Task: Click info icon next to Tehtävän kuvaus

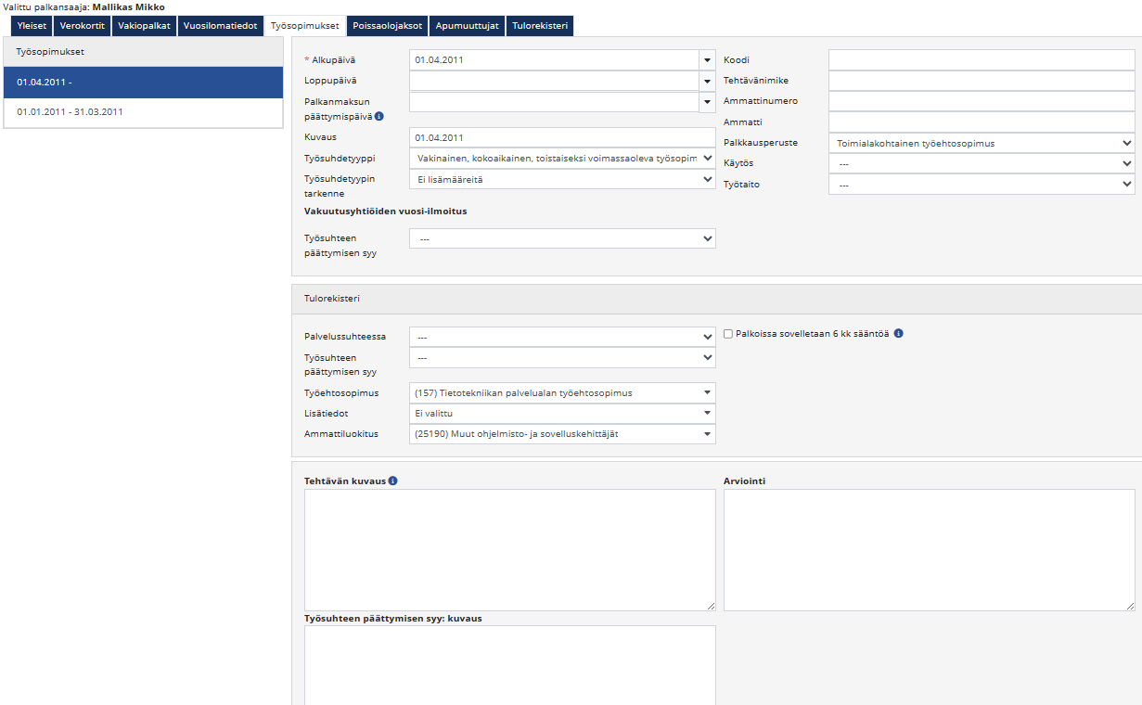Action: pyautogui.click(x=392, y=481)
